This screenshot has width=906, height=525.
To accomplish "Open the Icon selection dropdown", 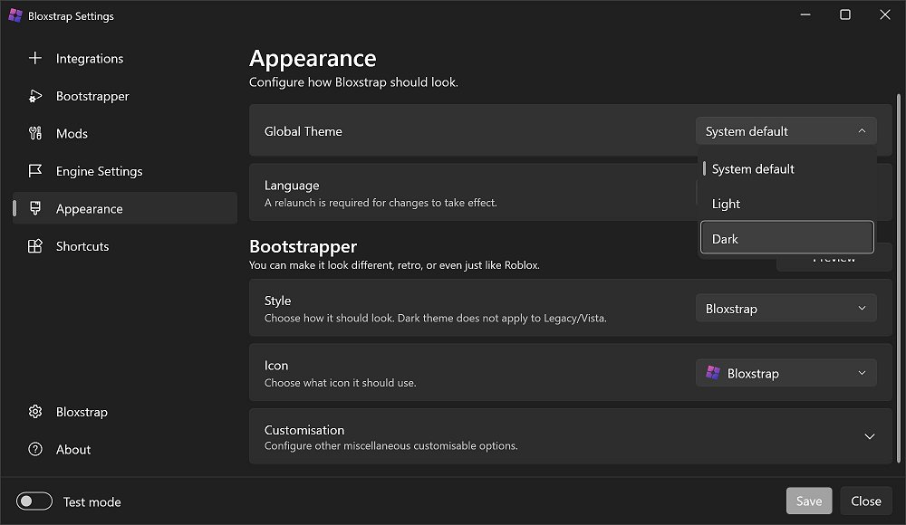I will click(786, 373).
